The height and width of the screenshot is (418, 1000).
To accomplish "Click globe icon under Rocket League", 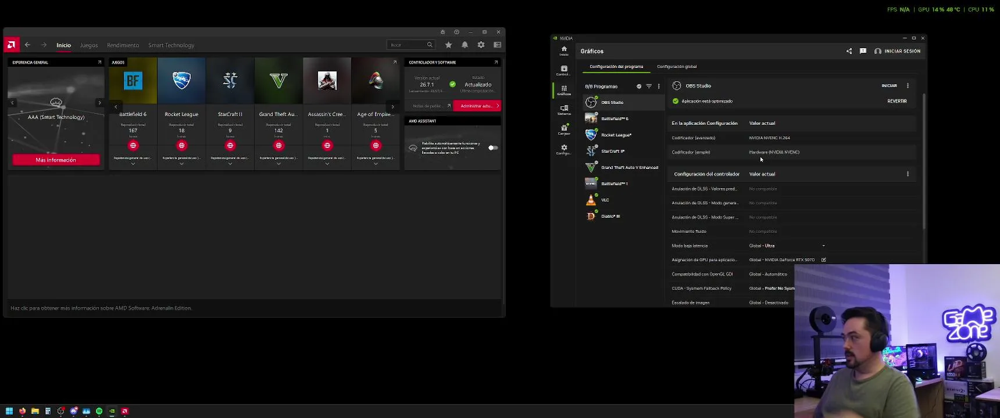I will (x=181, y=145).
